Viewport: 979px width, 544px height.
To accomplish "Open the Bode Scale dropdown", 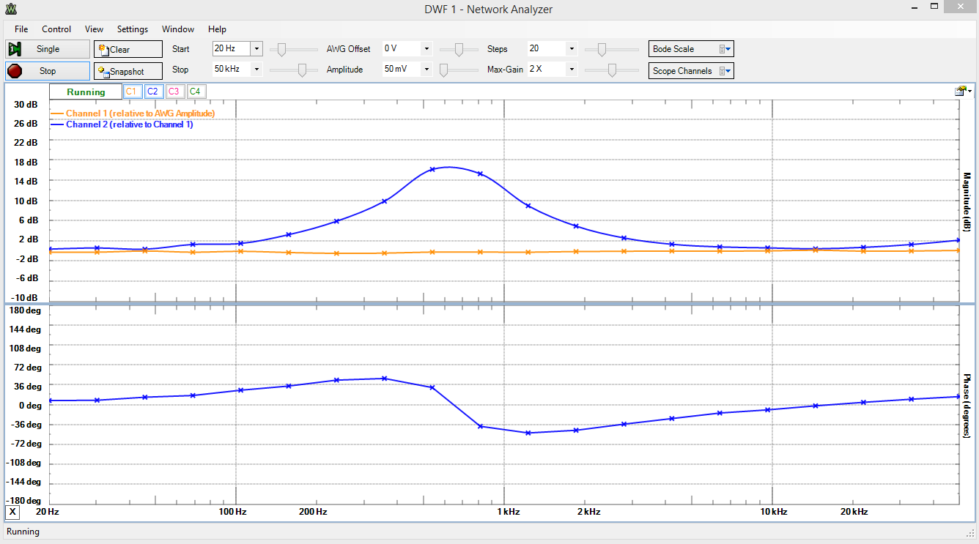I will [x=692, y=49].
